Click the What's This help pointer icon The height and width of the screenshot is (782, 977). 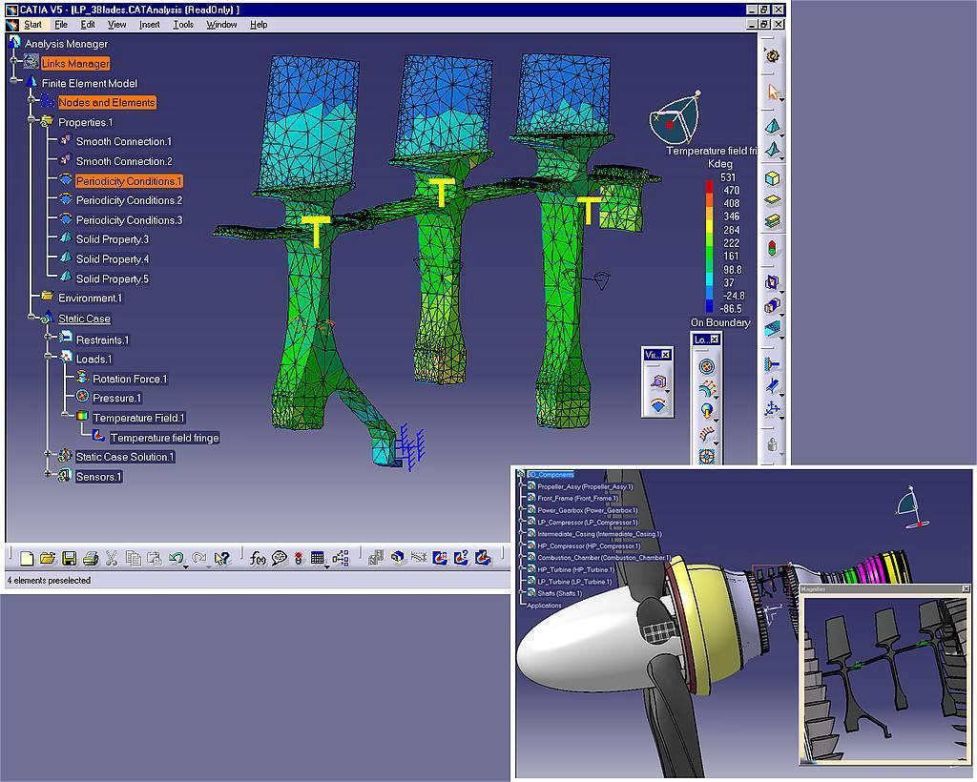[x=221, y=558]
